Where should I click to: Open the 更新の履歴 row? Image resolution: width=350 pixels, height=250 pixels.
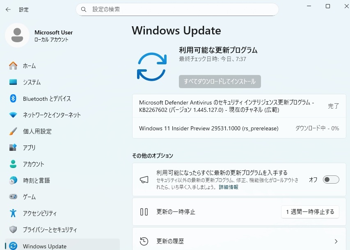239,239
